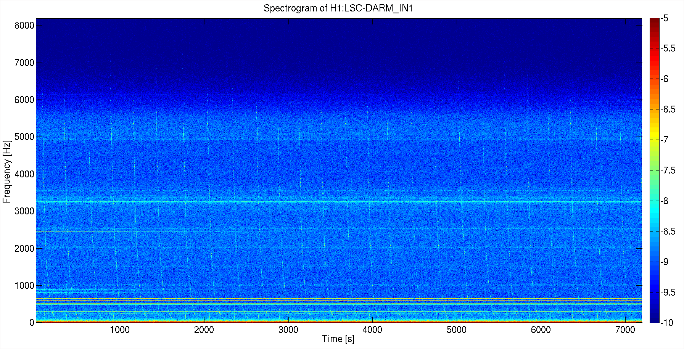Click the -6.5 colorbar label
684x349 pixels.
[x=668, y=109]
